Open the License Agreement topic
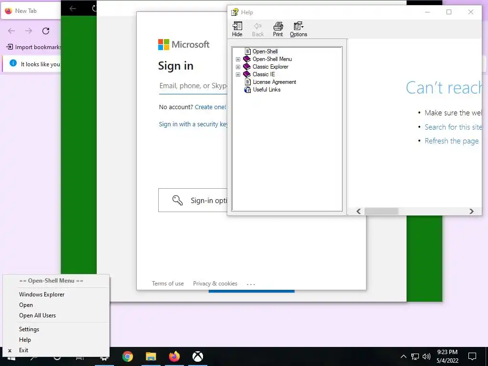The image size is (488, 366). tap(274, 82)
